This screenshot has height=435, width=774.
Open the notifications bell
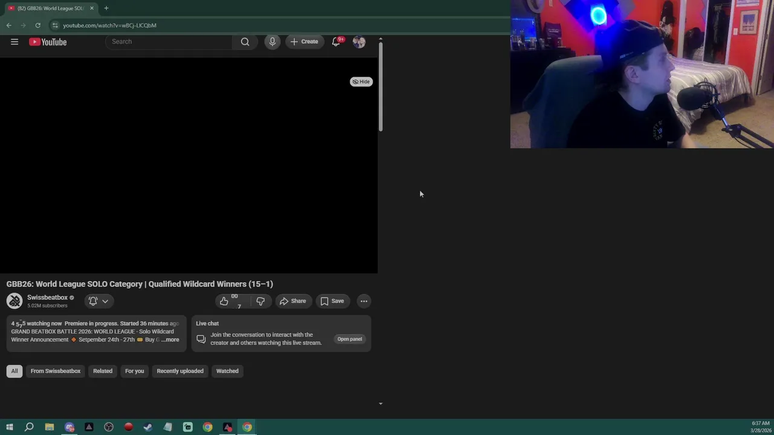[336, 42]
